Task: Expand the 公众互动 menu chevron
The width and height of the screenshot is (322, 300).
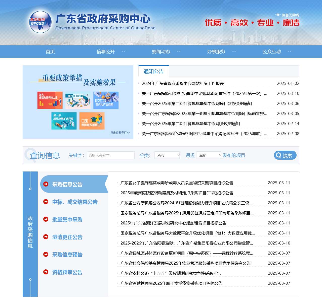Action: pos(289,51)
